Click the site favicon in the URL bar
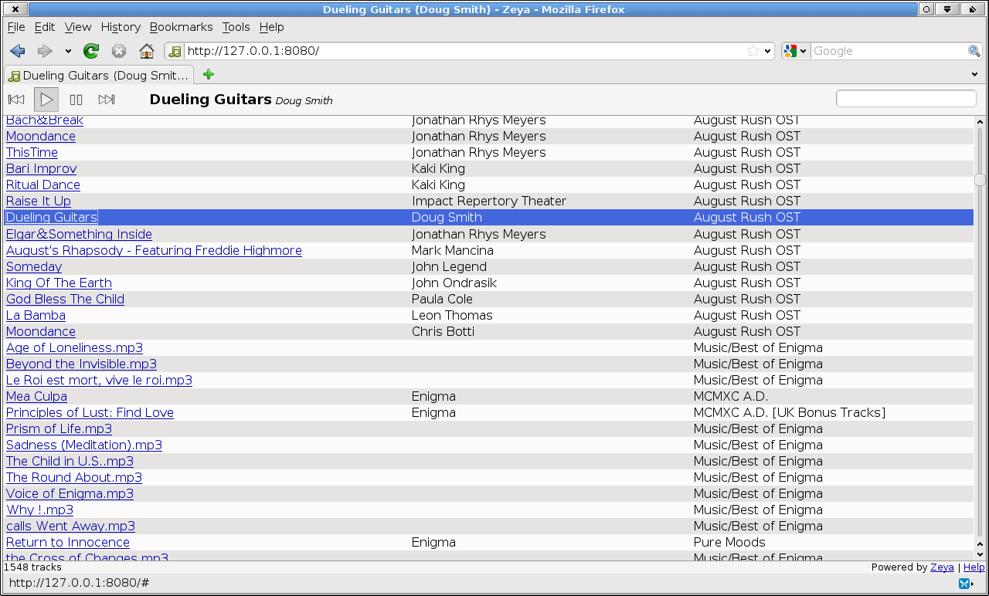Screen dimensions: 989x596 pos(175,51)
